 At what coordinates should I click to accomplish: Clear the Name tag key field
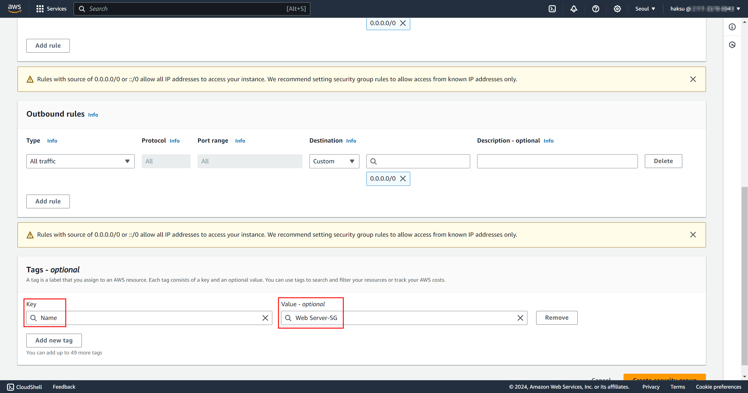tap(265, 318)
